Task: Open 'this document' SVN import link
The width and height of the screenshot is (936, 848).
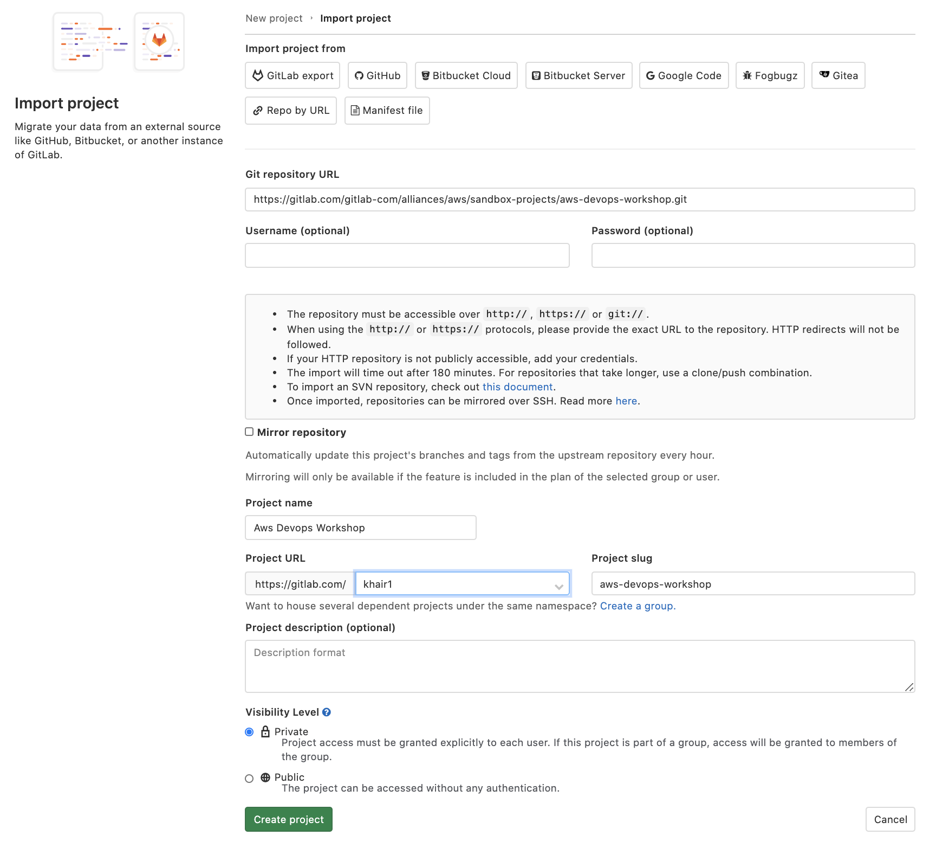Action: (518, 387)
